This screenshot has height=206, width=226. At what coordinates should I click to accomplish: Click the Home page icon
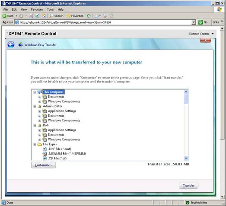point(44,16)
